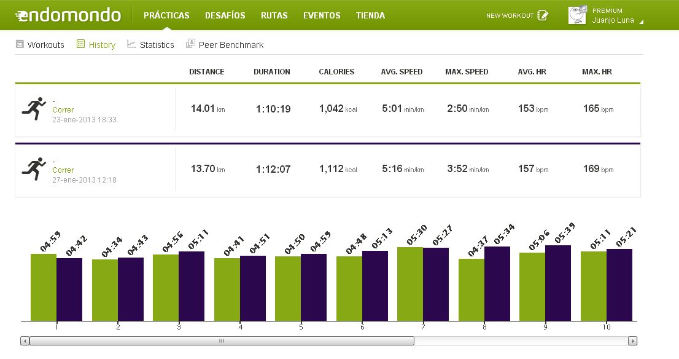This screenshot has width=679, height=359.
Task: Click the AVG. HR column header
Action: [532, 71]
